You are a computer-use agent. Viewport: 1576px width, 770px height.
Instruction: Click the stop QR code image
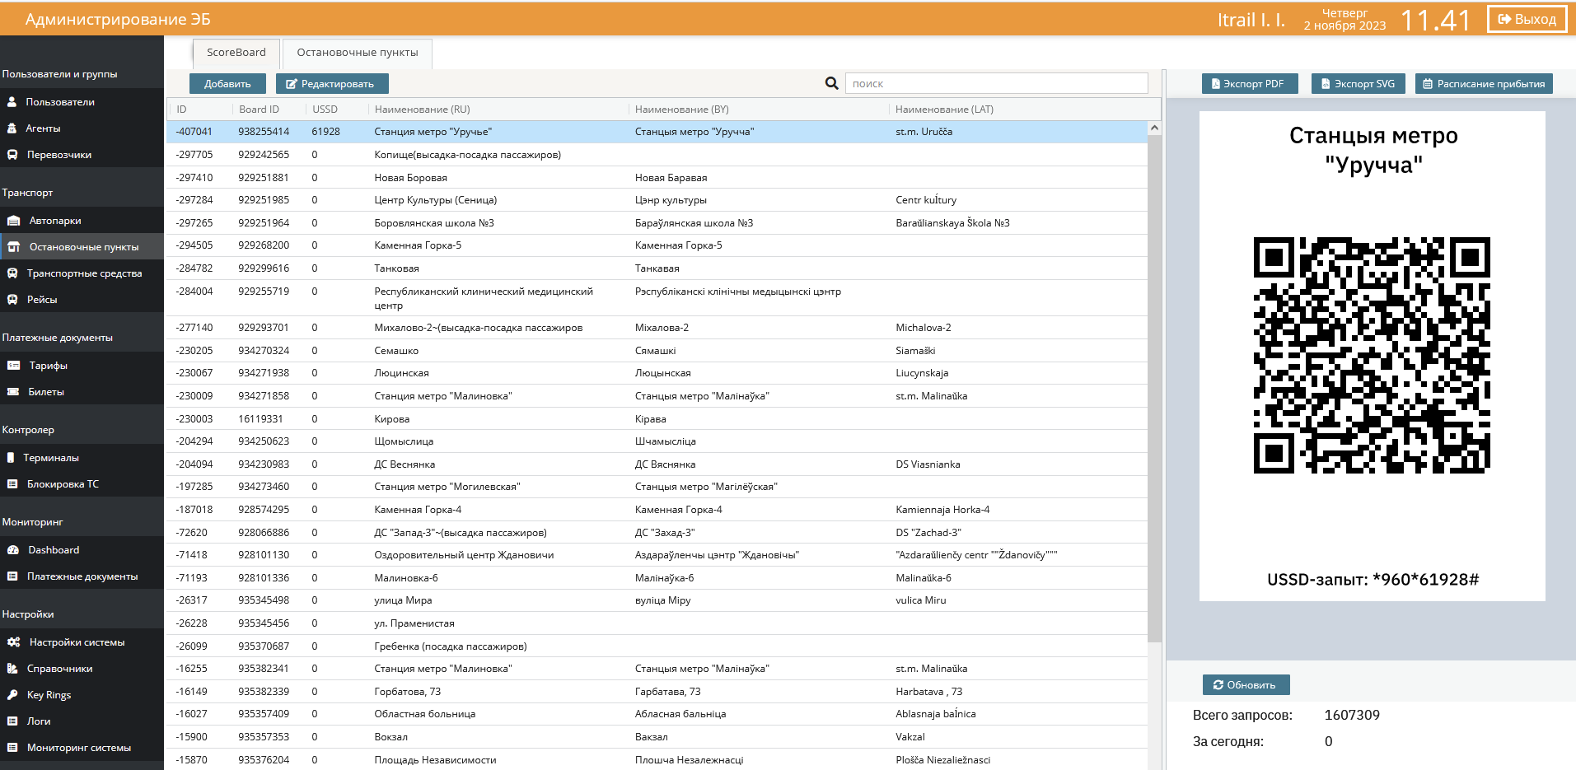click(x=1372, y=355)
